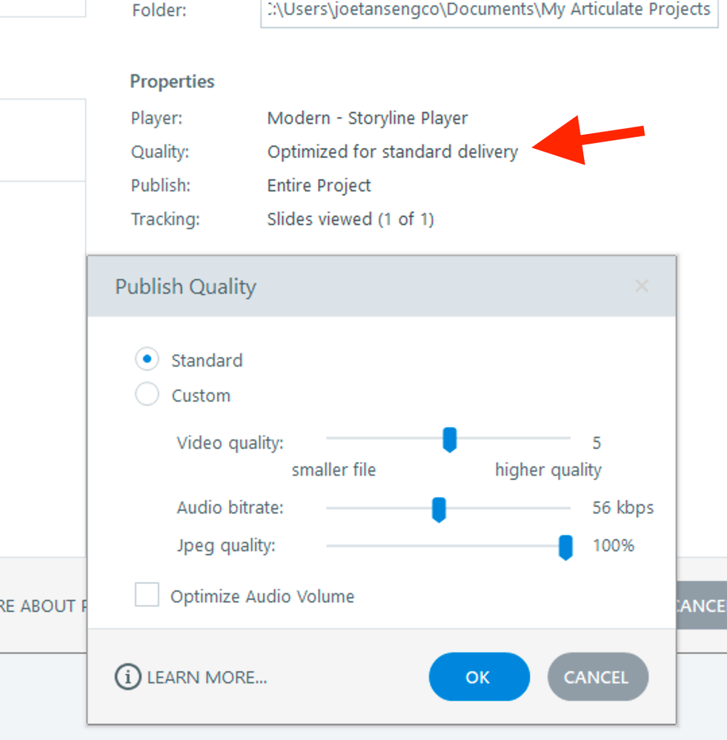This screenshot has height=740, width=727.
Task: Close the Publish Quality dialog
Action: [x=642, y=286]
